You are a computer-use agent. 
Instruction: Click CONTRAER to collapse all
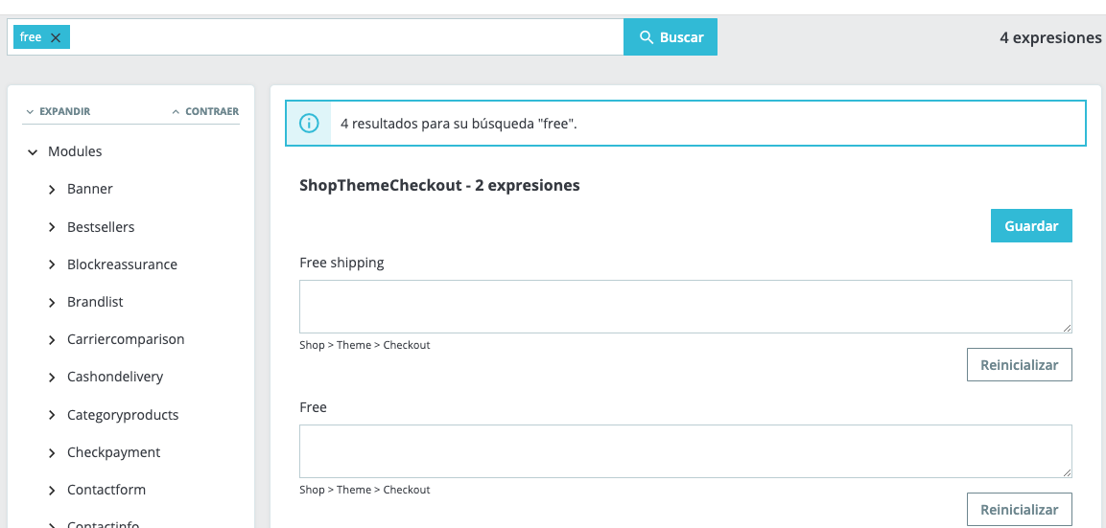coord(205,111)
